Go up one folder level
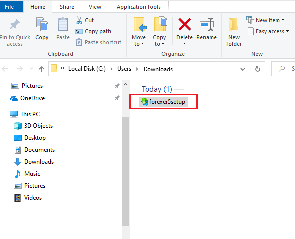 42,69
